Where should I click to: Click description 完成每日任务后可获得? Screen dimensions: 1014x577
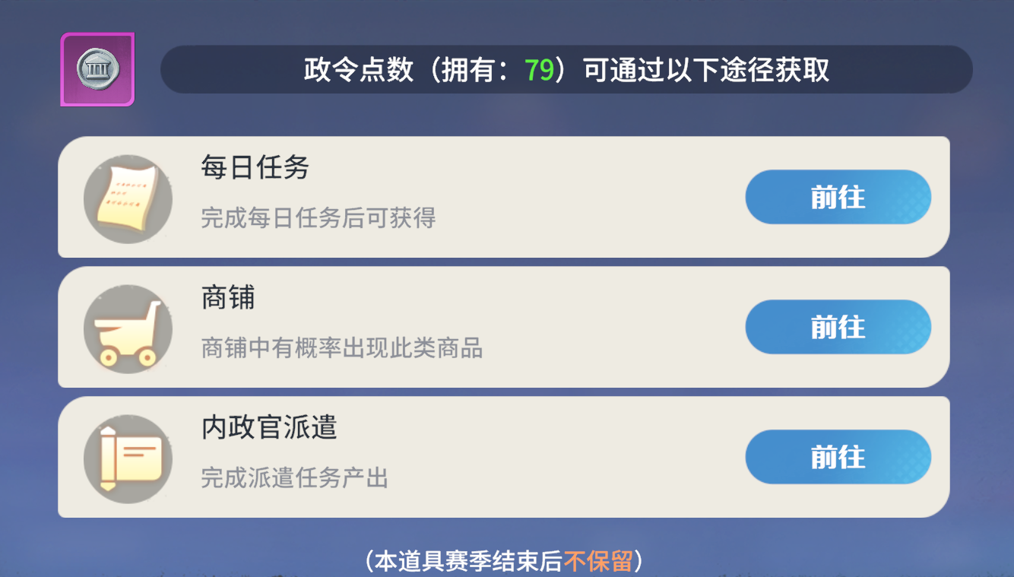click(x=318, y=219)
